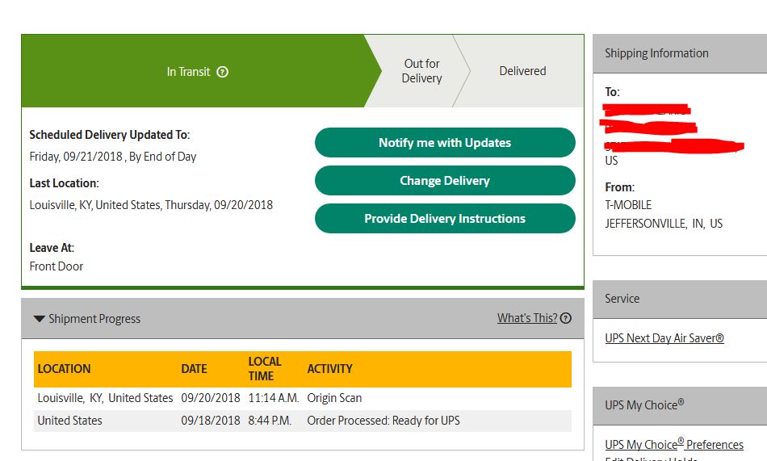
Task: Click the ACTIVITY column header
Action: click(329, 369)
